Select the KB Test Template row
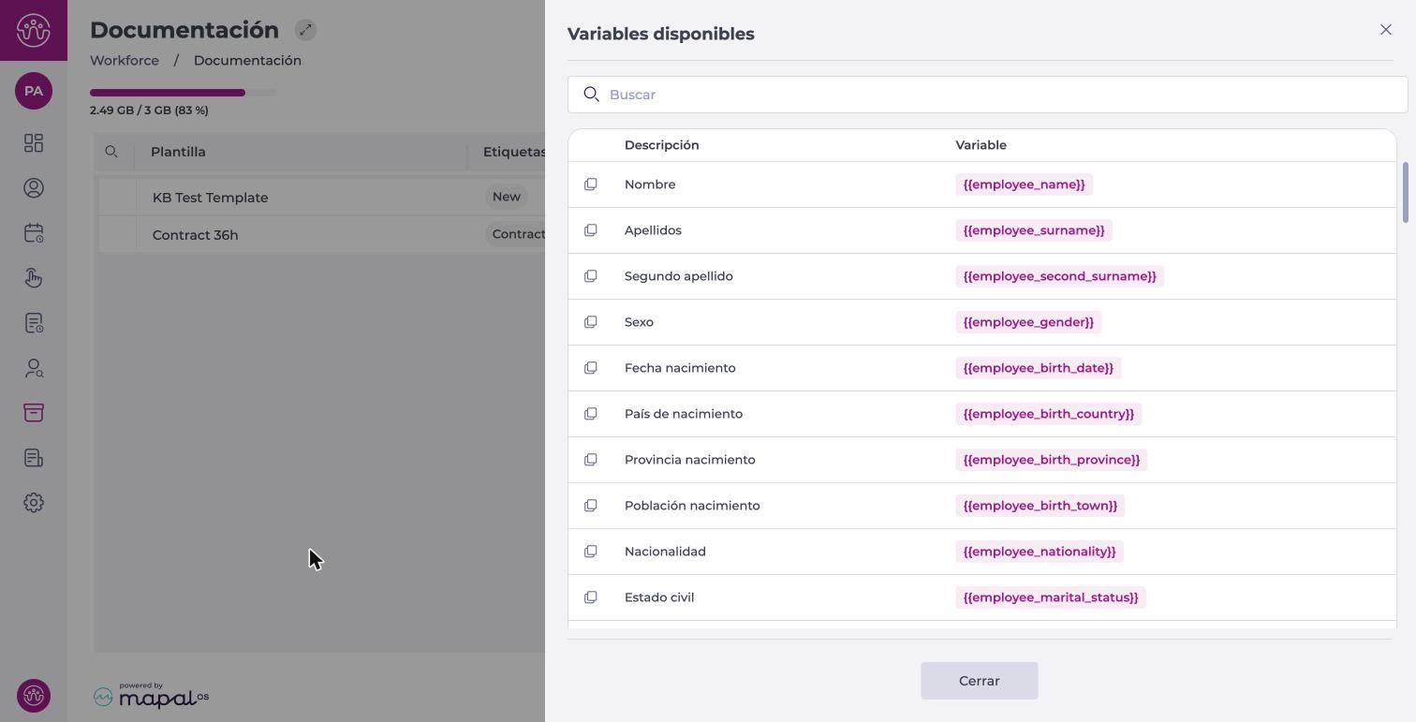 click(x=321, y=198)
